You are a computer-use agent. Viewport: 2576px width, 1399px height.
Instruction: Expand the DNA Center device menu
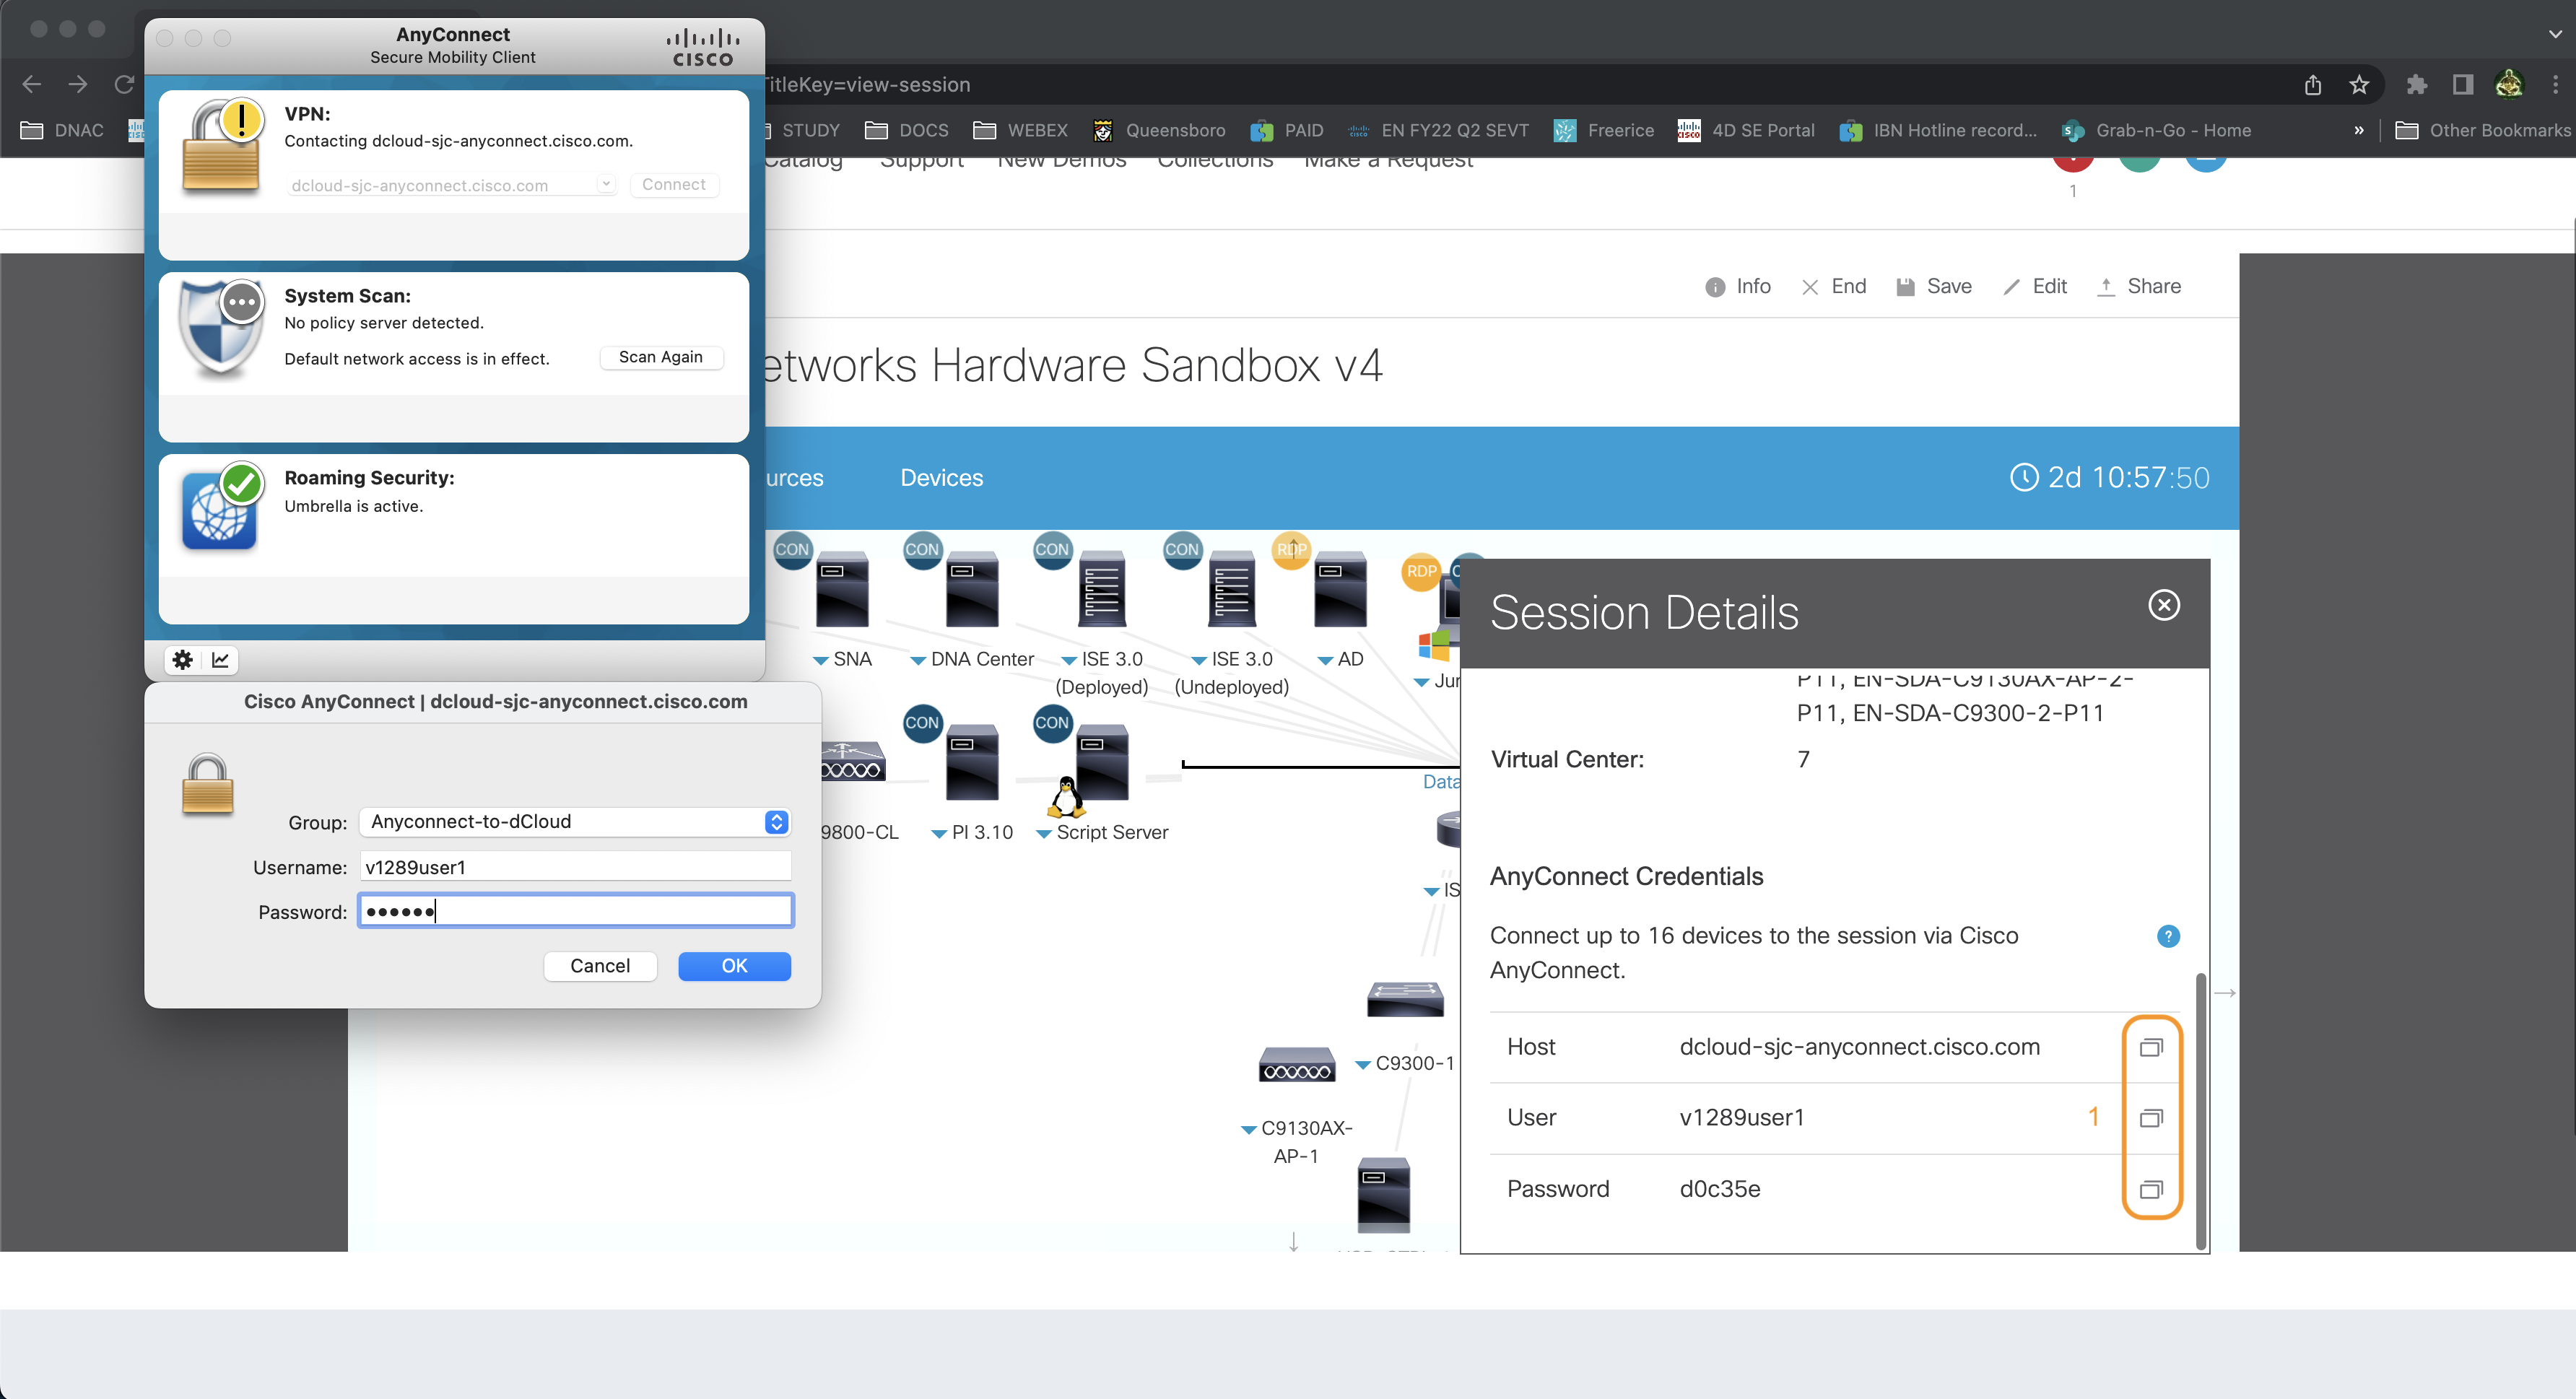(917, 660)
